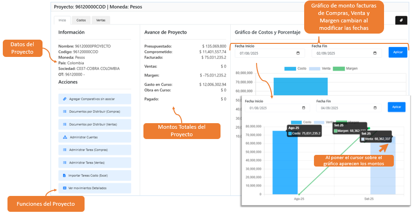Toggle Venta series in the upper chart legend
This screenshot has width=413, height=216.
[315, 69]
